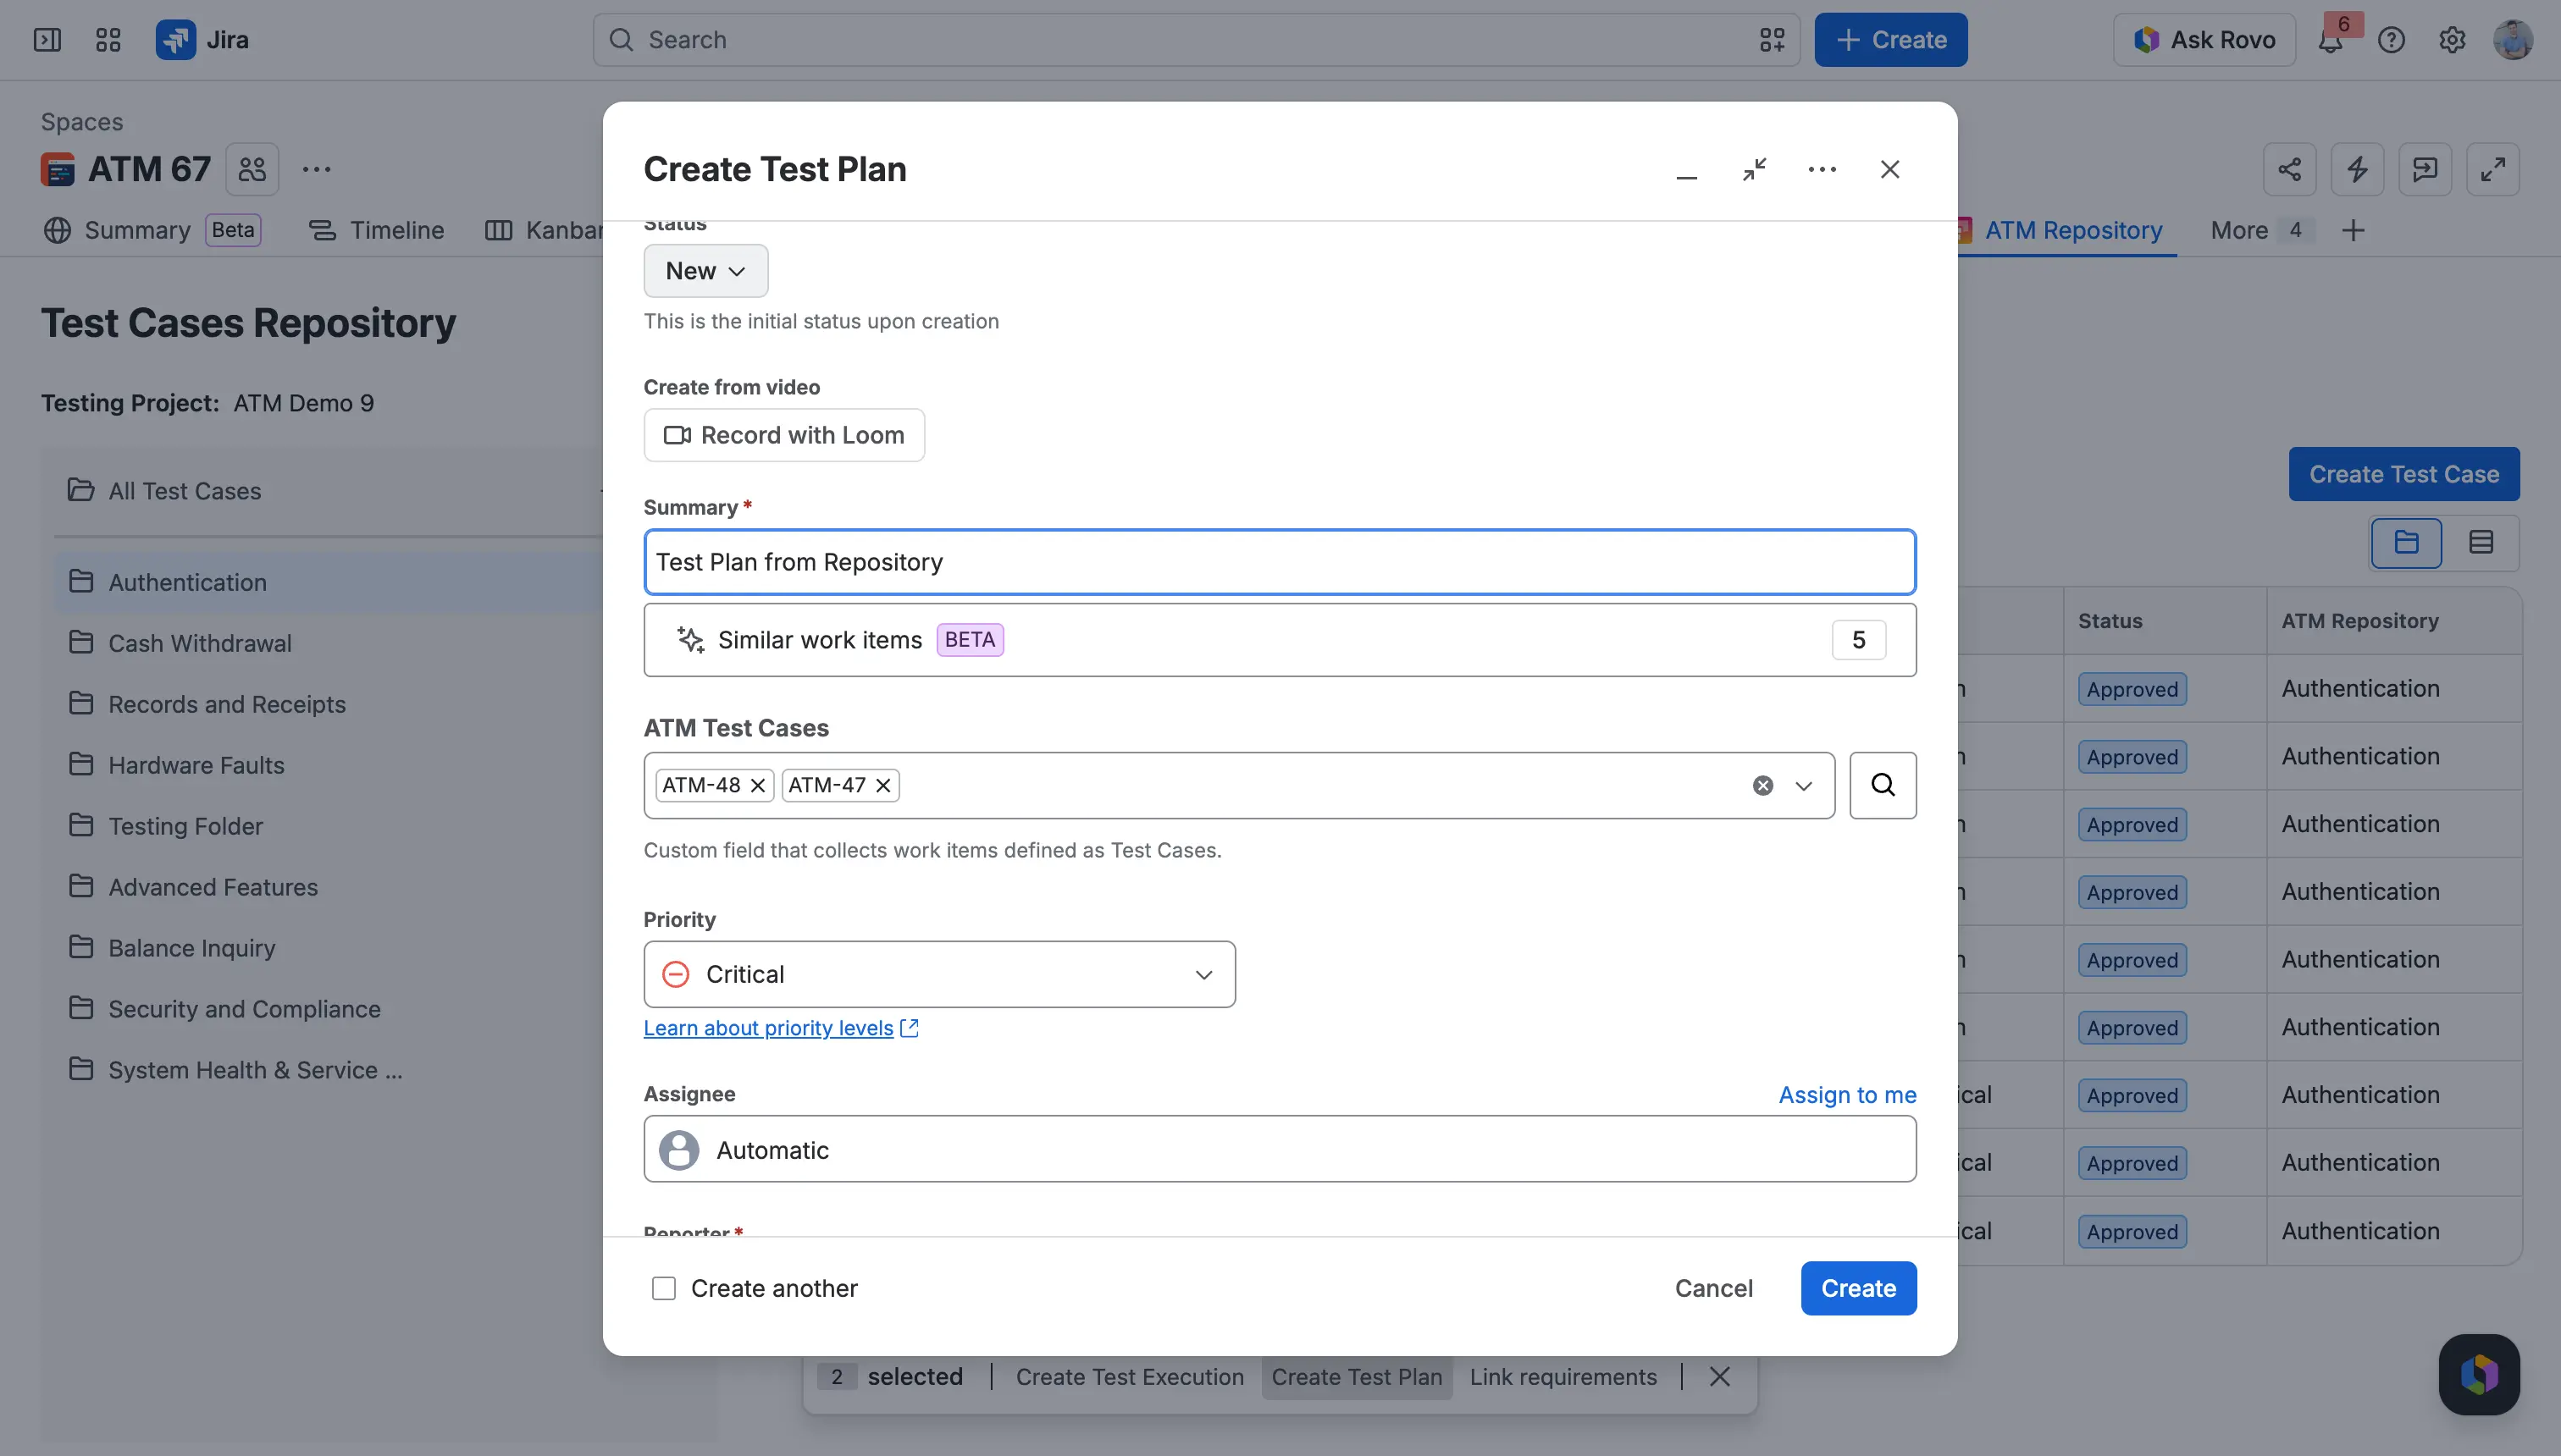Viewport: 2561px width, 1456px height.
Task: Click the top Search bar
Action: [1196, 40]
